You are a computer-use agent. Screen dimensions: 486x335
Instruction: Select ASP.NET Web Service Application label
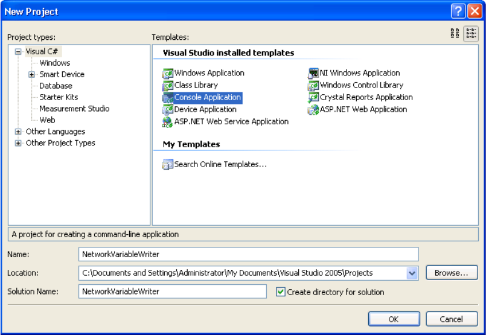click(231, 121)
